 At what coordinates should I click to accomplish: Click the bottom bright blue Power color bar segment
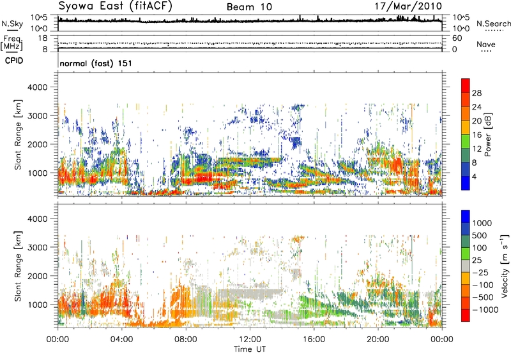[x=466, y=183]
